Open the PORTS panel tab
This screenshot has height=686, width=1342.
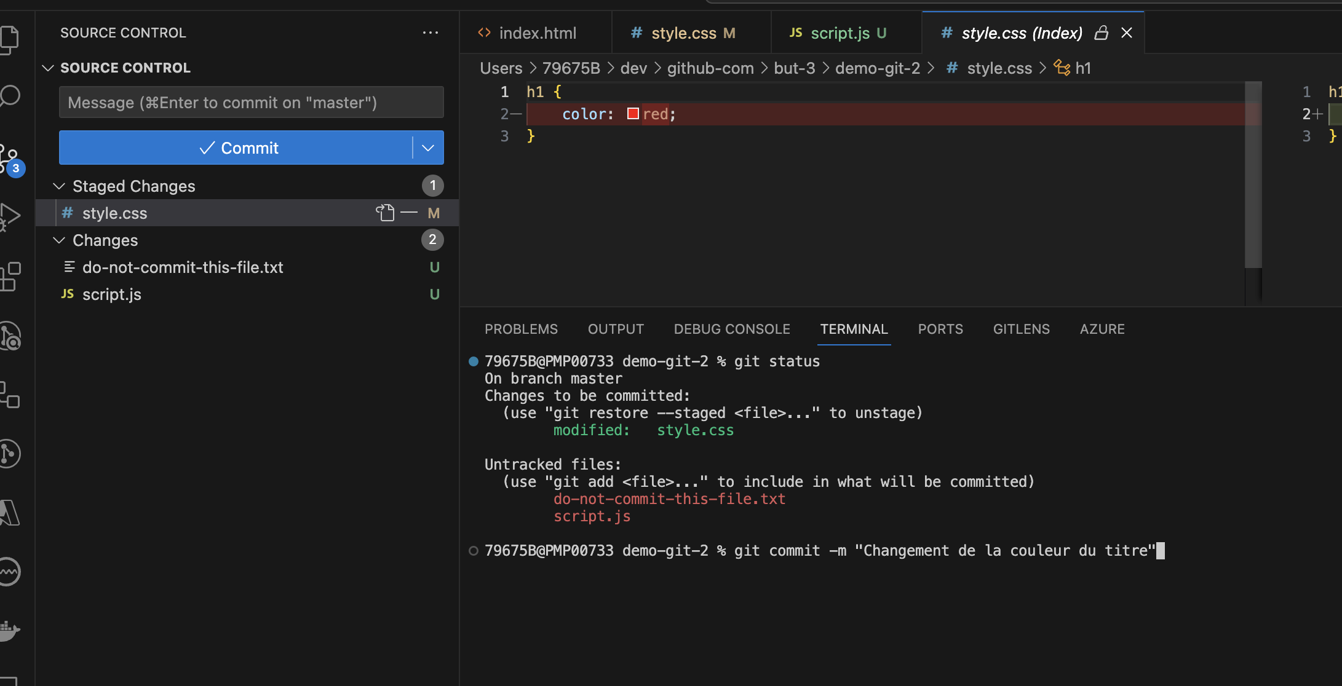(x=940, y=329)
